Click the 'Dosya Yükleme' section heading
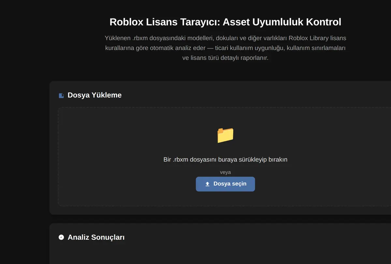The width and height of the screenshot is (391, 264). 94,95
